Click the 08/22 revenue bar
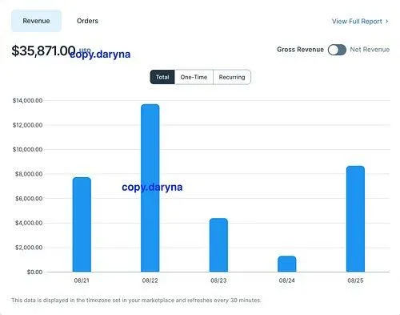The image size is (400, 315). [x=150, y=188]
